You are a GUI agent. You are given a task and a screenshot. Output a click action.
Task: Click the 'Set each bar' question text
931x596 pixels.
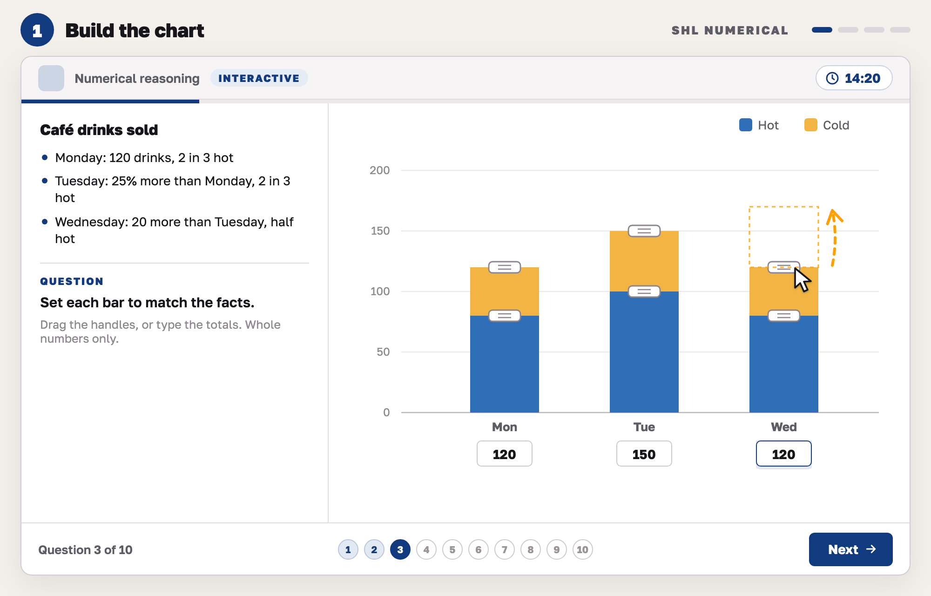[x=147, y=303]
